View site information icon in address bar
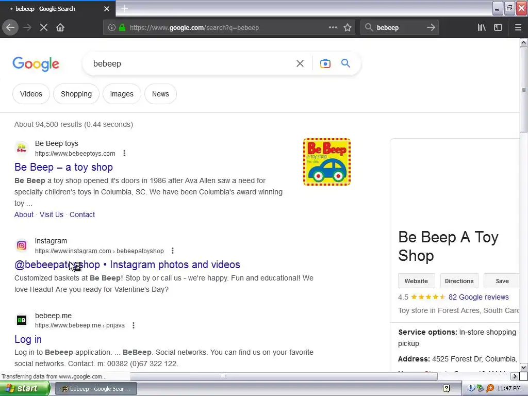528x396 pixels. [112, 28]
